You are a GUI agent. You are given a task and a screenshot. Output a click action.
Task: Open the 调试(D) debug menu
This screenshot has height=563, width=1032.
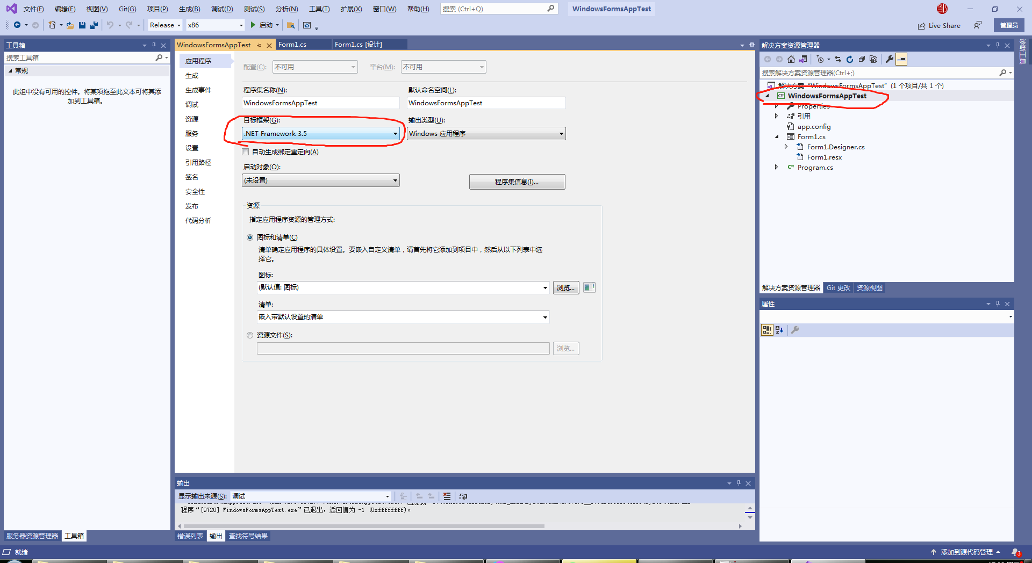pos(222,9)
